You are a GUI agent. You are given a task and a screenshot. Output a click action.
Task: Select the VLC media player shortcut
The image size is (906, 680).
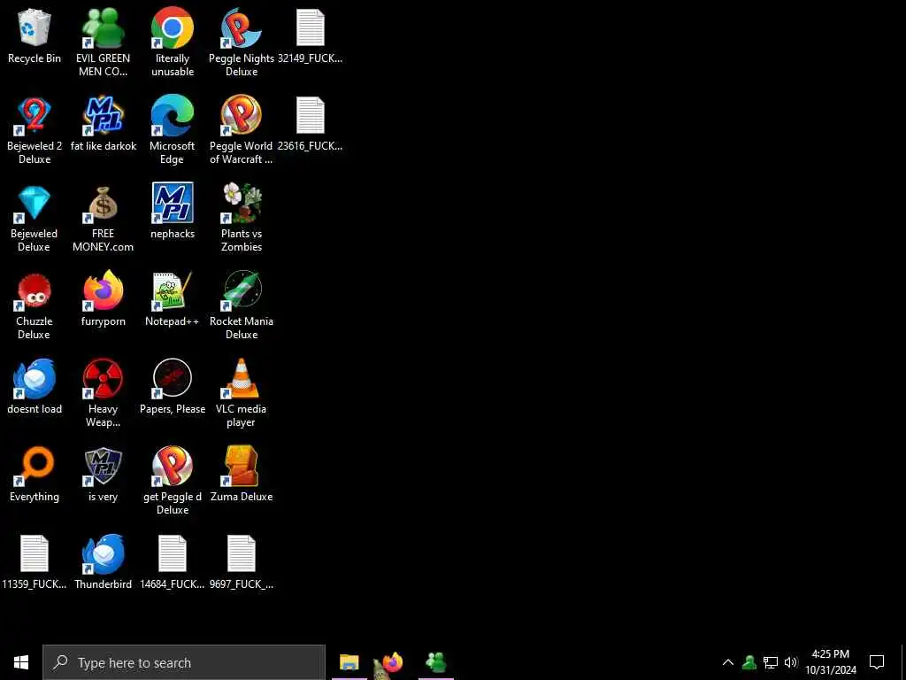pos(242,393)
